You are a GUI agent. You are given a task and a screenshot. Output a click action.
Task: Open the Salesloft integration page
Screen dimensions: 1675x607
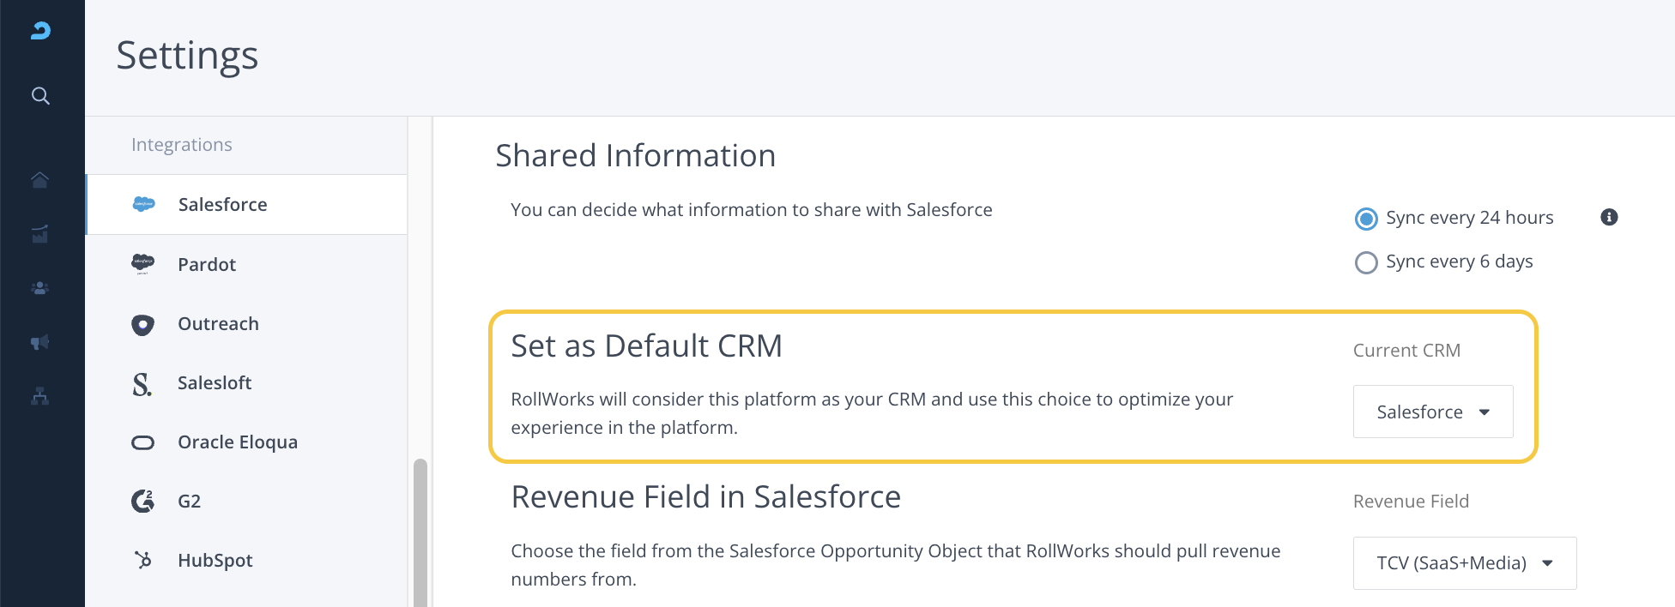[x=215, y=383]
